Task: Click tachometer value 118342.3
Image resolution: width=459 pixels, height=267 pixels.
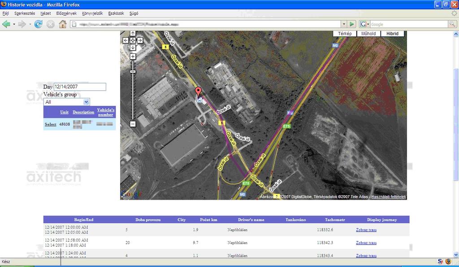Action: (x=325, y=243)
